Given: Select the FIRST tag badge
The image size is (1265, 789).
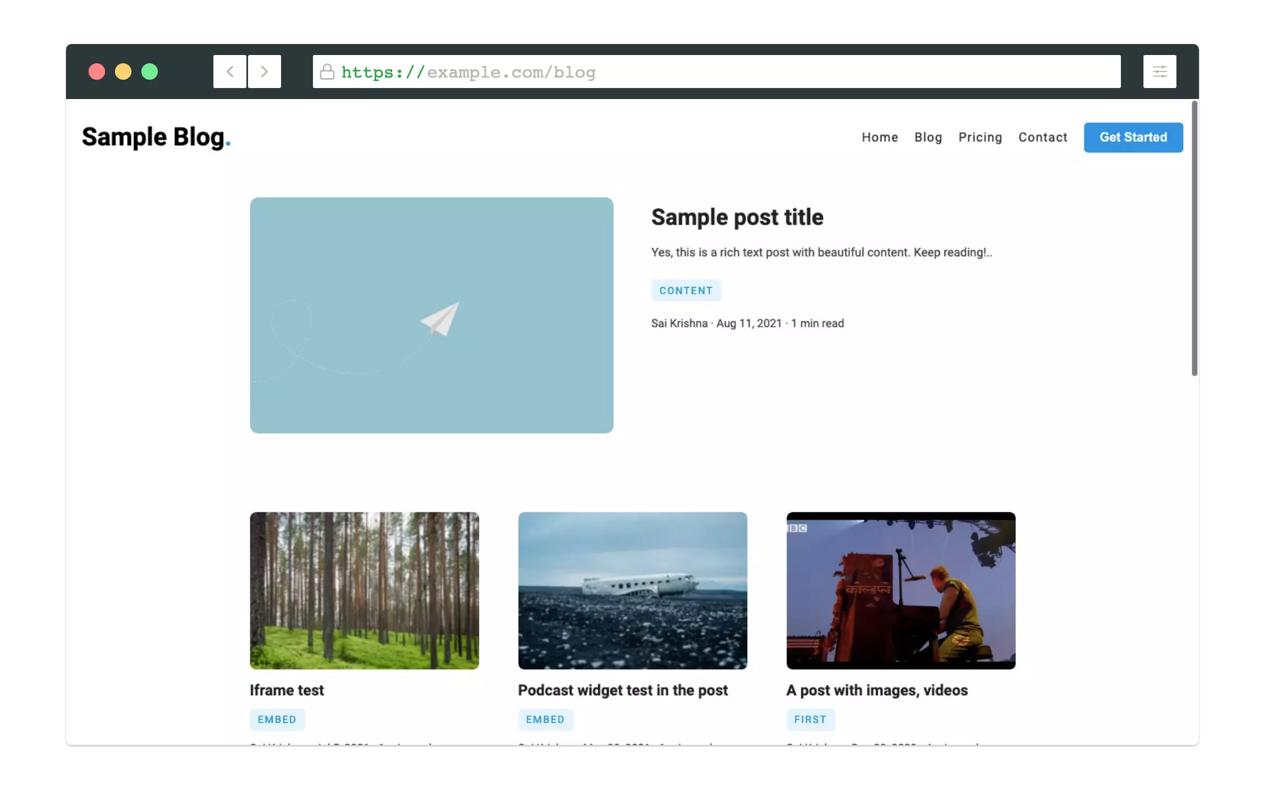Looking at the screenshot, I should [x=810, y=720].
